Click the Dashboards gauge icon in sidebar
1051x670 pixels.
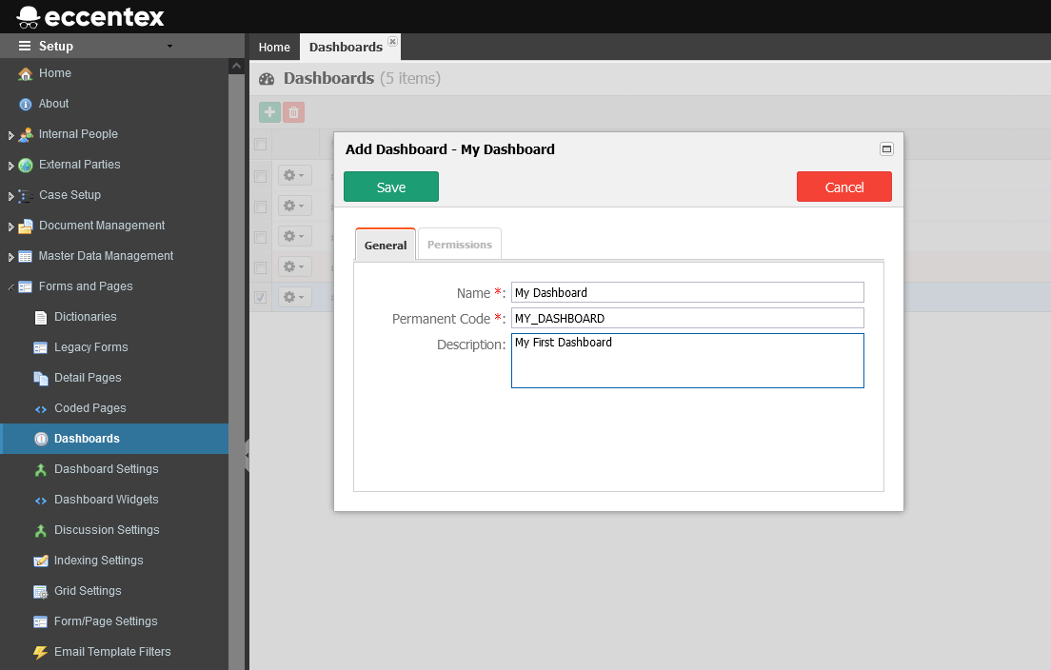(x=41, y=439)
